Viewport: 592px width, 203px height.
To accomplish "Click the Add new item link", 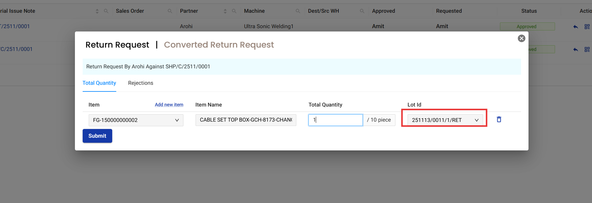I will pos(169,105).
